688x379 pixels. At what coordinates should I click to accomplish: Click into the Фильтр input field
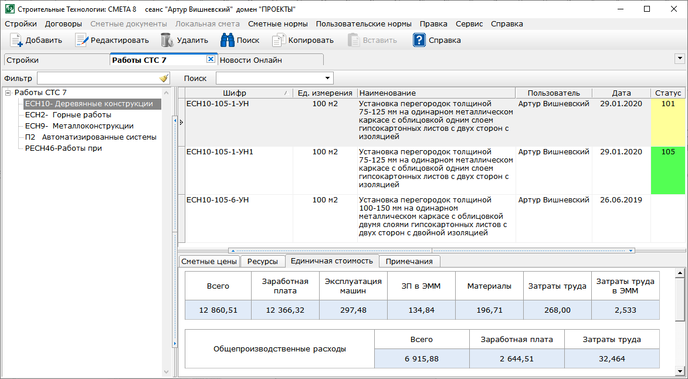click(x=97, y=79)
